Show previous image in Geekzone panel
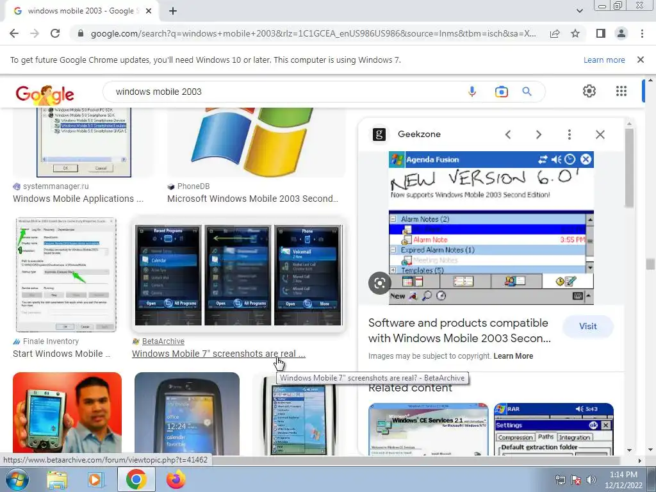The width and height of the screenshot is (656, 492). [508, 135]
